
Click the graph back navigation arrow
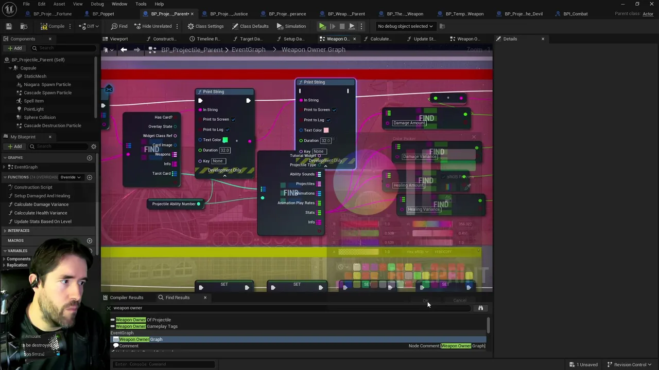pos(124,50)
